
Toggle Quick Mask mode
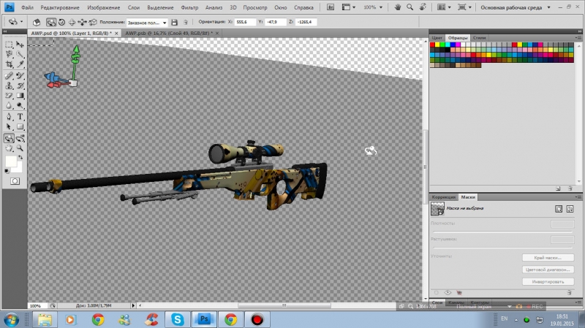[15, 181]
